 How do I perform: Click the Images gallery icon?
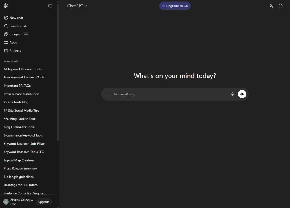pos(6,34)
